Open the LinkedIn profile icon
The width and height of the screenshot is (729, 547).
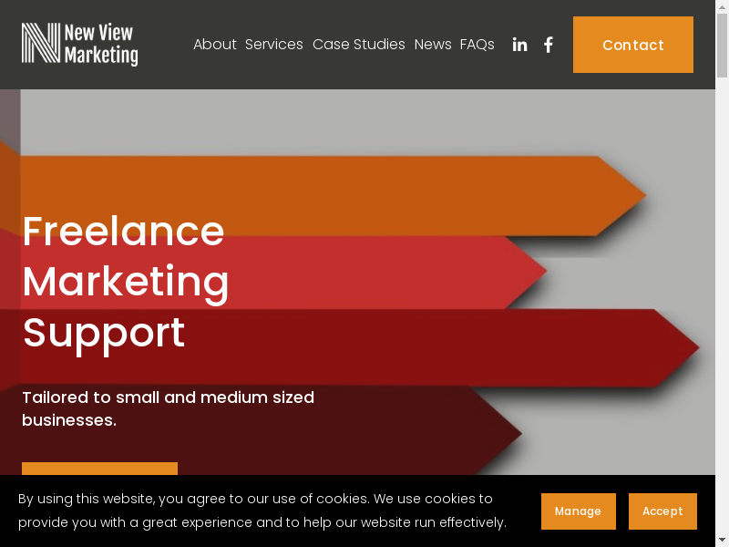tap(519, 45)
